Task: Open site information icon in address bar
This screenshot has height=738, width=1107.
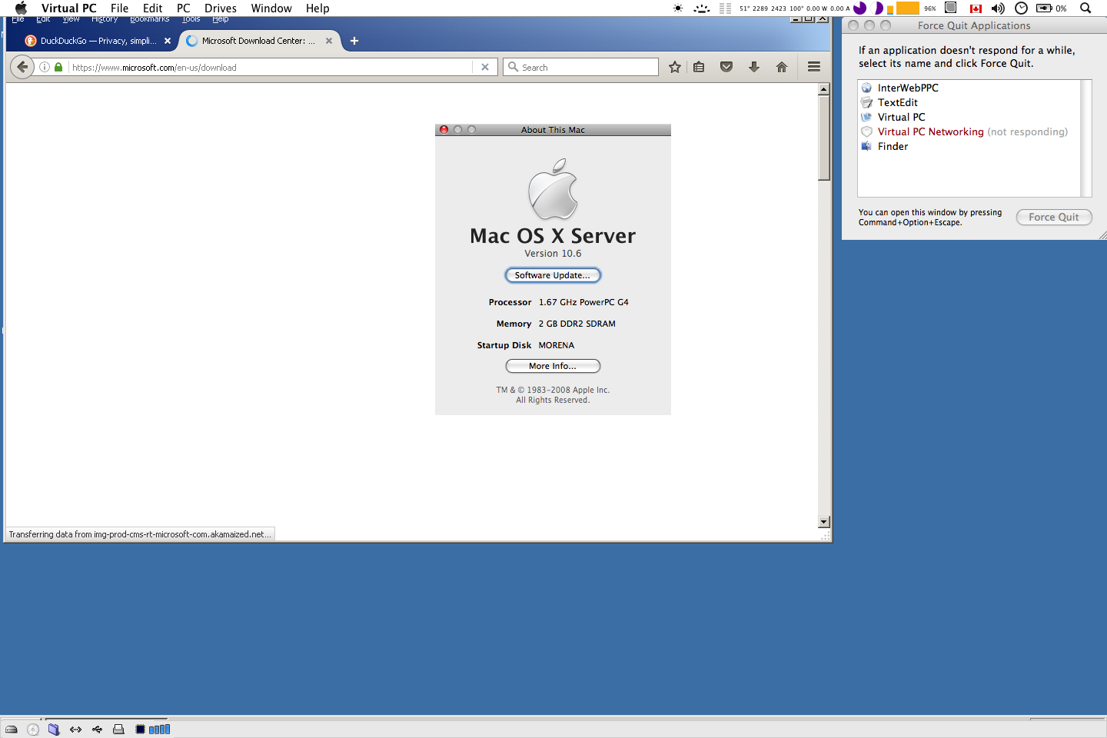Action: (x=45, y=67)
